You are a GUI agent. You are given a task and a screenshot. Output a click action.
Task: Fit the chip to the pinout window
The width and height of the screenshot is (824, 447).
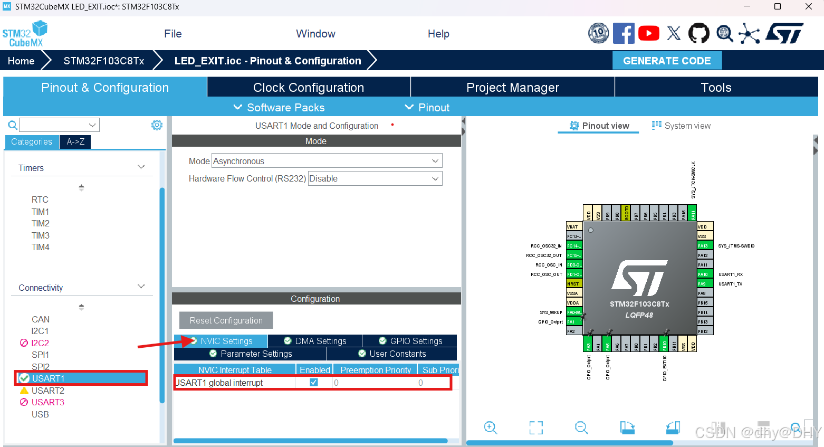536,427
